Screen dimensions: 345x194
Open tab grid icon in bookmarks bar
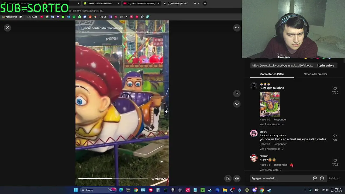(x=21, y=17)
